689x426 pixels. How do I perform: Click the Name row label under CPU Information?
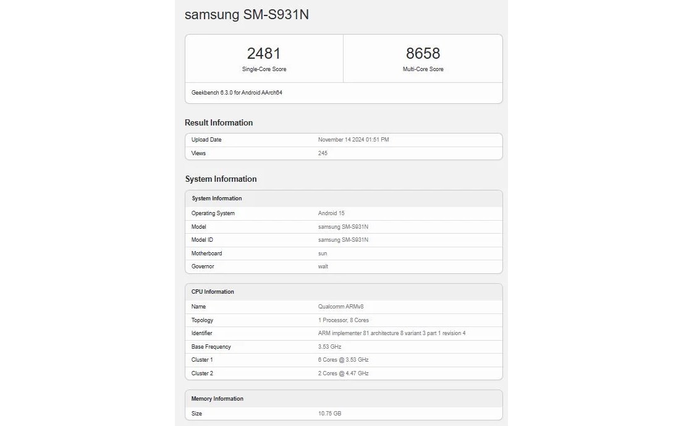198,307
